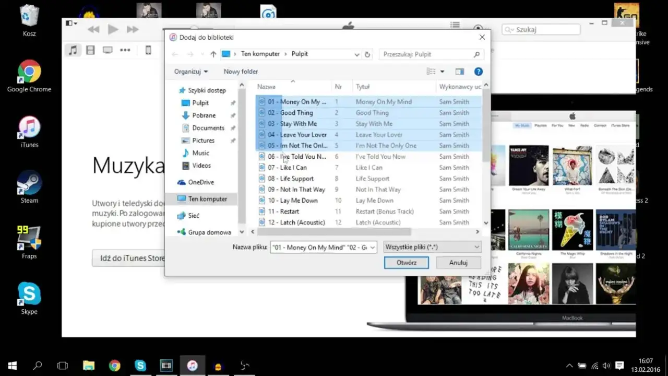Skip to next track in iTunes

pos(133,30)
